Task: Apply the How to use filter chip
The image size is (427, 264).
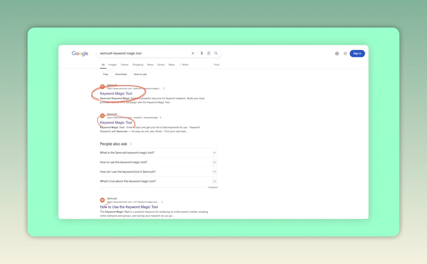Action: 140,74
